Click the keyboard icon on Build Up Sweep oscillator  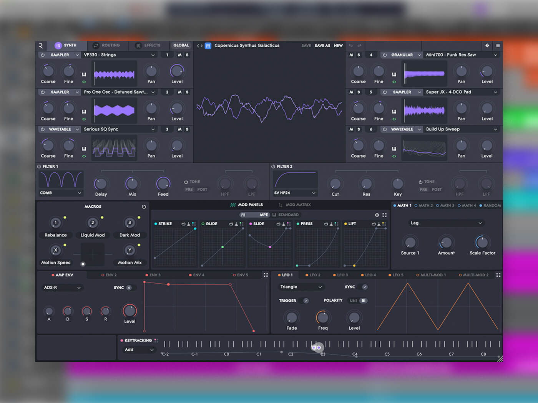coord(394,149)
